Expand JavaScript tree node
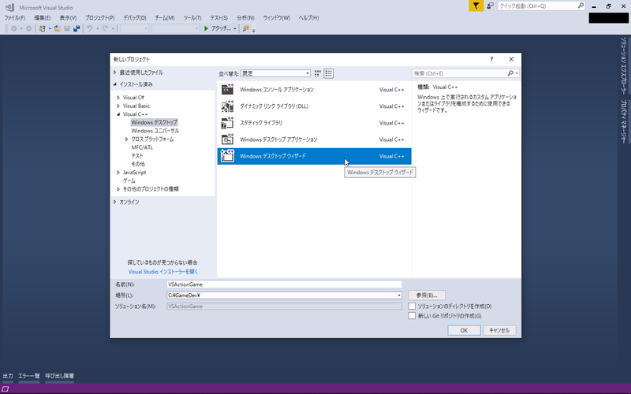 coord(118,172)
